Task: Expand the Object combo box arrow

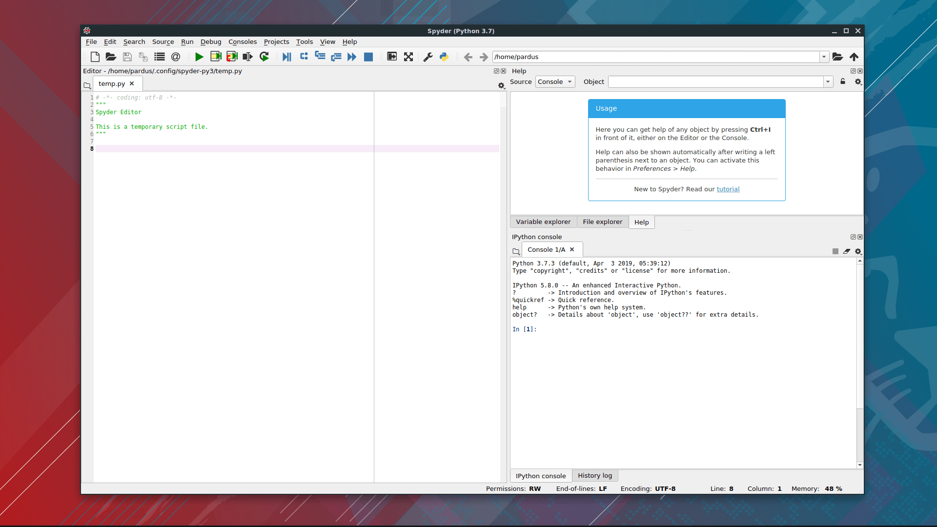Action: tap(828, 82)
